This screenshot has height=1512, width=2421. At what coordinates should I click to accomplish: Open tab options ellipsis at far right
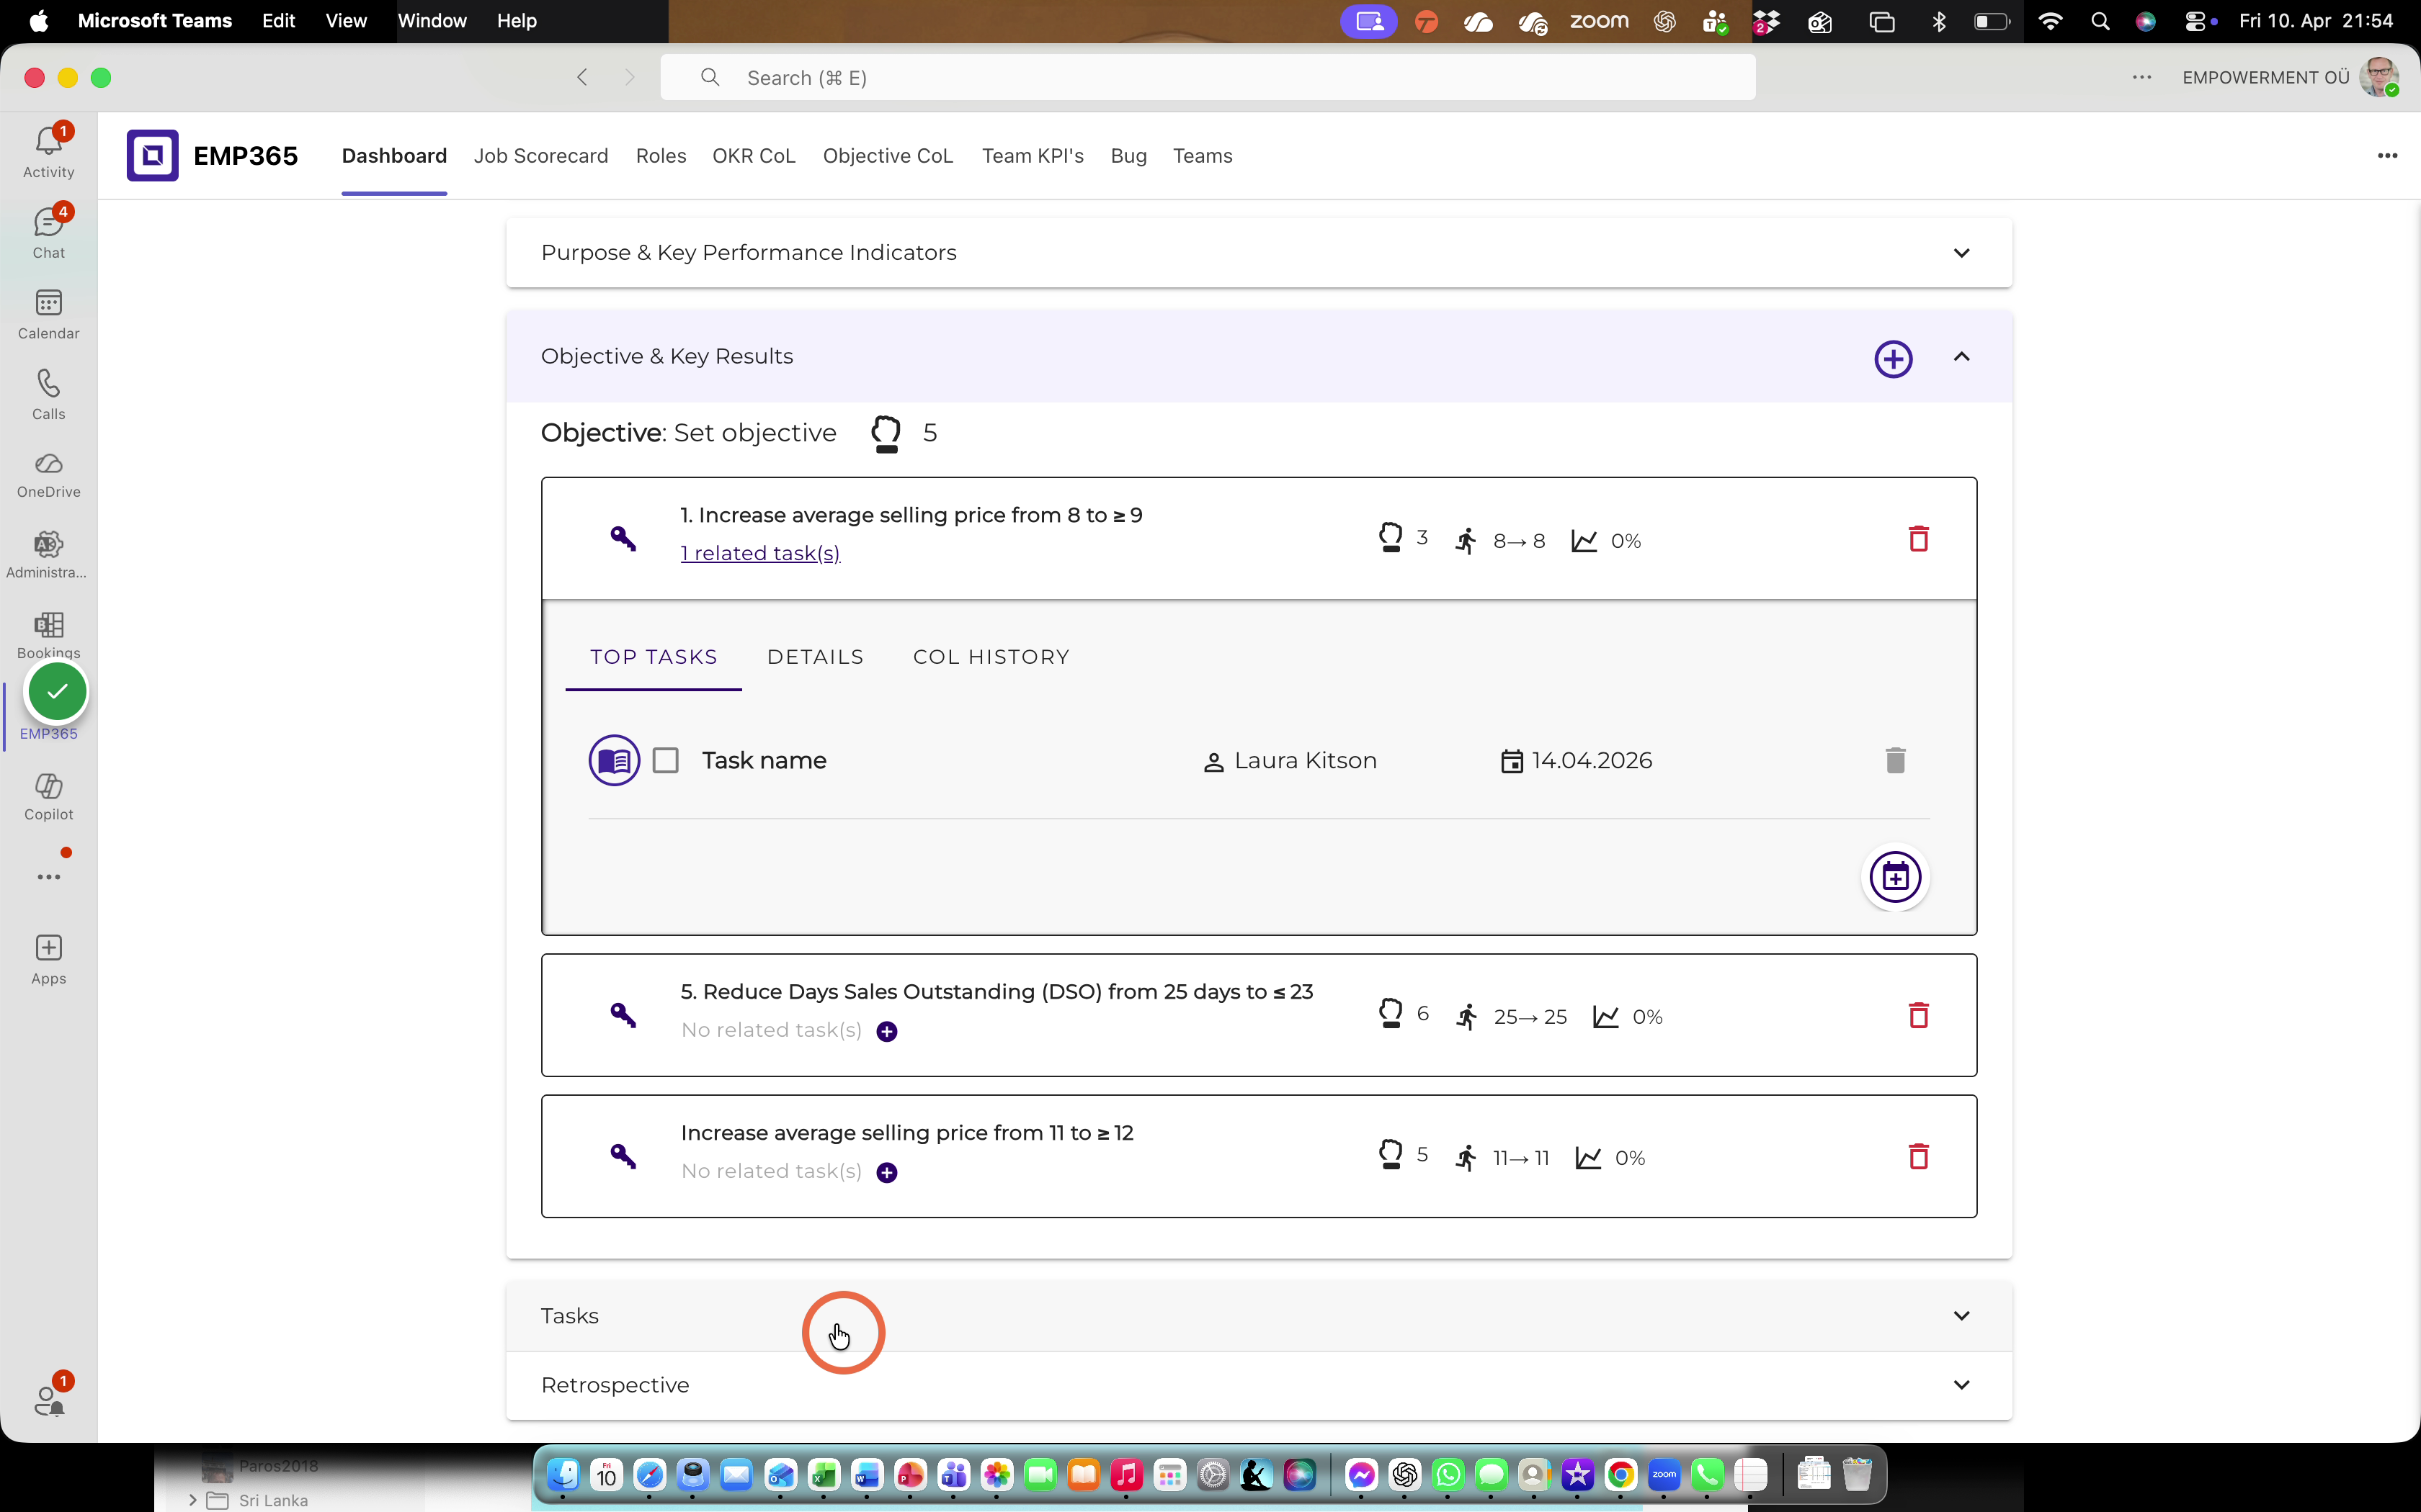2387,156
